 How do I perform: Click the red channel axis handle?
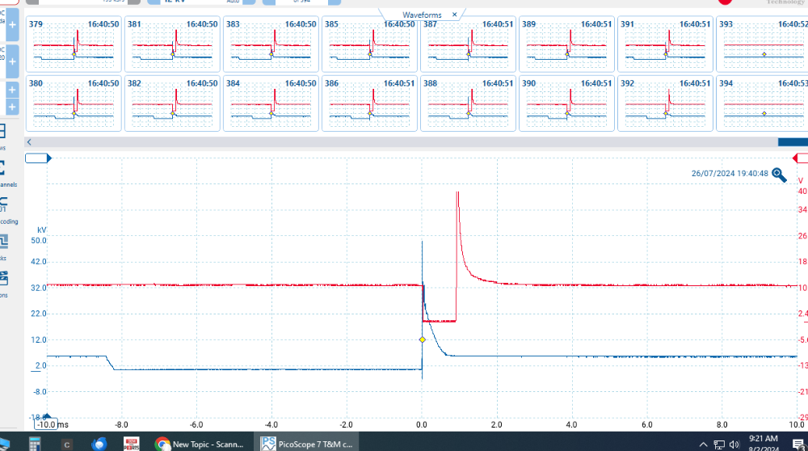click(x=800, y=158)
